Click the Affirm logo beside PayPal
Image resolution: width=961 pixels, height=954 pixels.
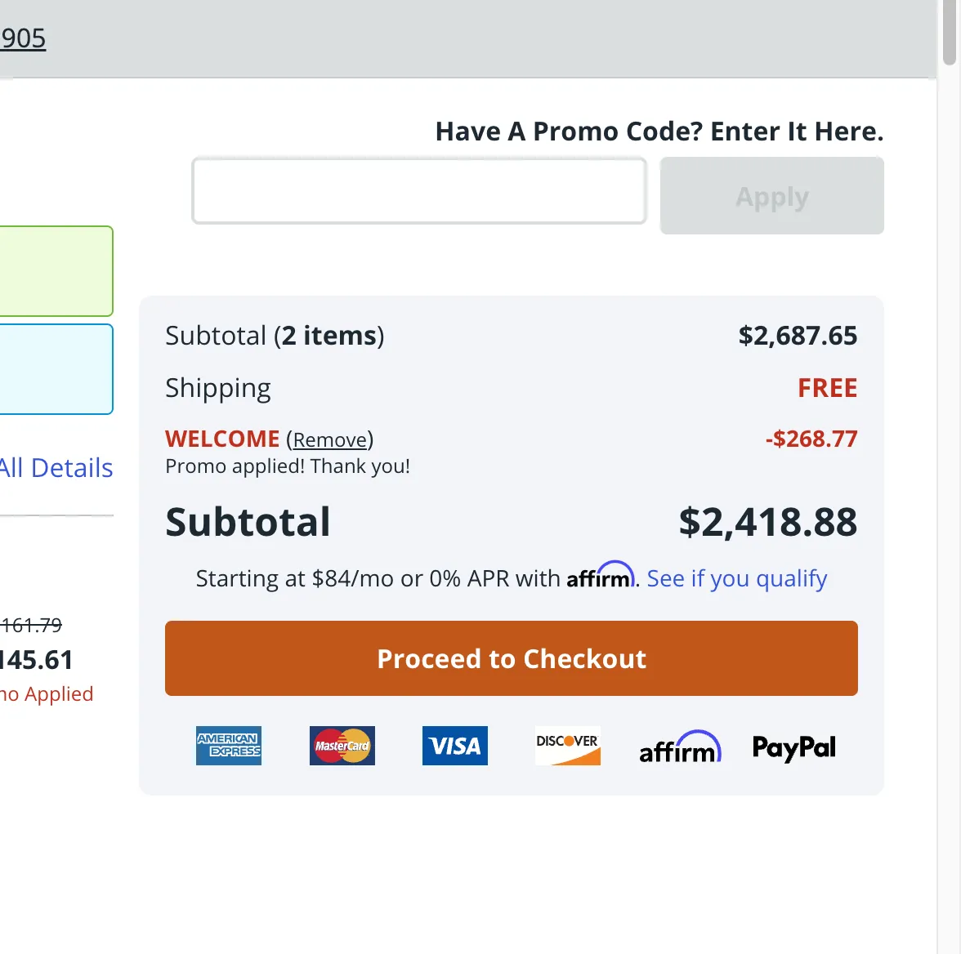click(x=680, y=747)
